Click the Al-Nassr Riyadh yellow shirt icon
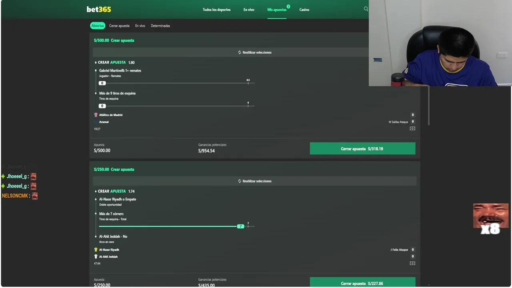This screenshot has width=512, height=288. pyautogui.click(x=96, y=250)
